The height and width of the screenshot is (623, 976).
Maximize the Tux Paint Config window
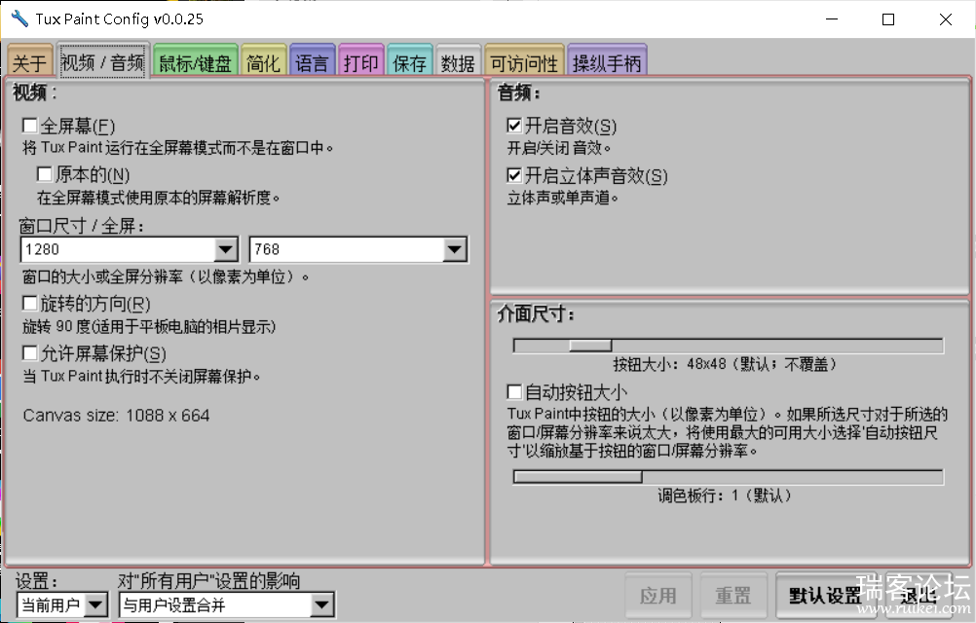(888, 19)
